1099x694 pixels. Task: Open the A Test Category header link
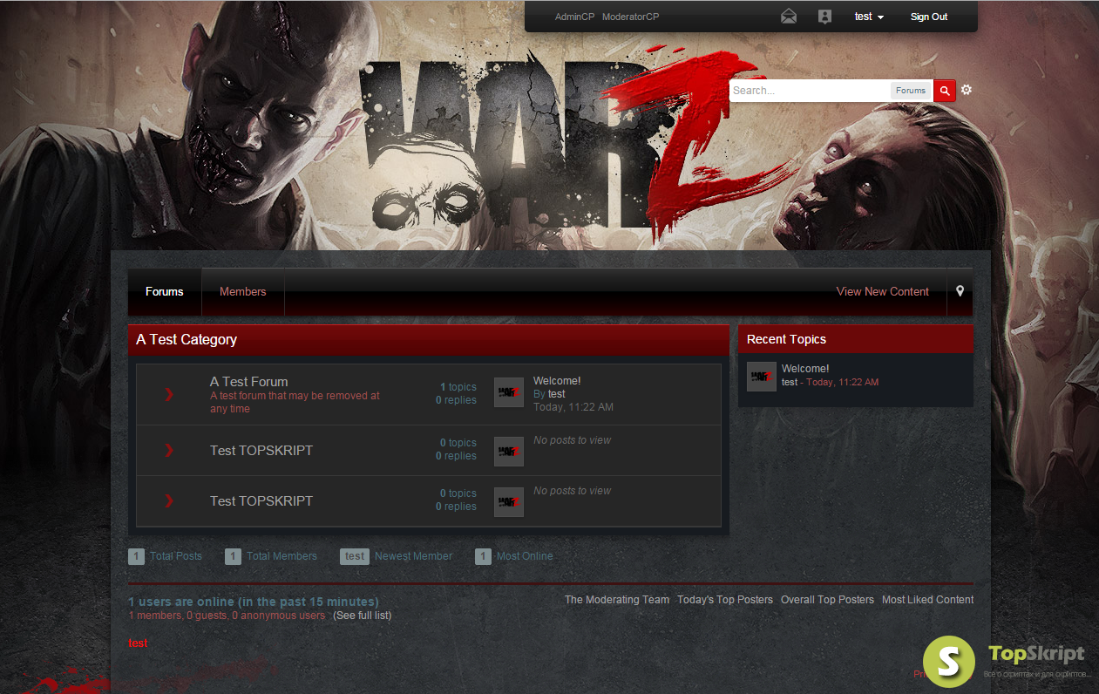tap(187, 340)
